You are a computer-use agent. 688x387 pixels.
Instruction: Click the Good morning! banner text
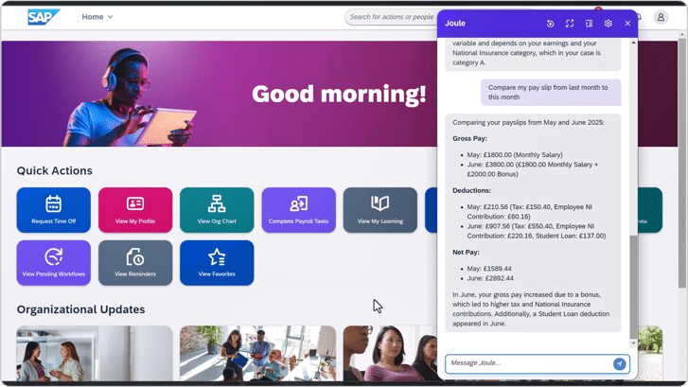point(339,95)
